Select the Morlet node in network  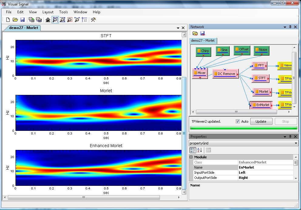pos(262,92)
